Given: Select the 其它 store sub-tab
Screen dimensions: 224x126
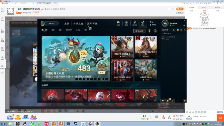Looking at the screenshot, I should pos(86,30).
